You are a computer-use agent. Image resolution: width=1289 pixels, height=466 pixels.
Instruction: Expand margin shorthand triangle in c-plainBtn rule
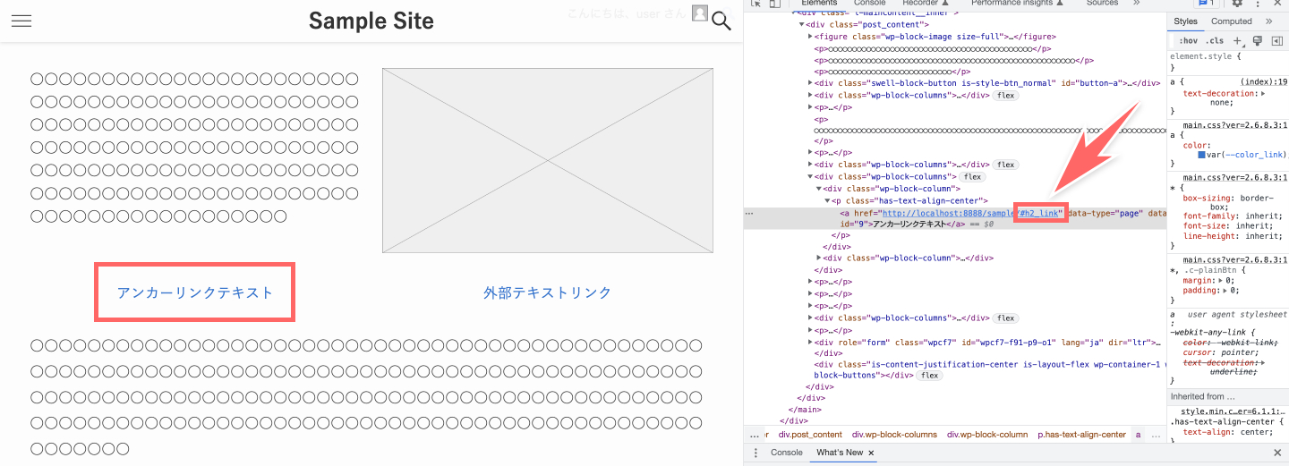(1220, 280)
